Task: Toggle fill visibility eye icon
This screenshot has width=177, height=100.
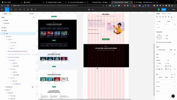Action: tap(172, 77)
